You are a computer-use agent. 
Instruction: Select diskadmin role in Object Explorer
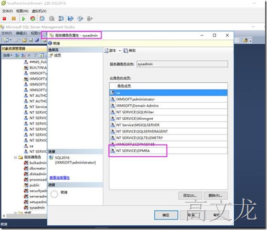pos(38,174)
